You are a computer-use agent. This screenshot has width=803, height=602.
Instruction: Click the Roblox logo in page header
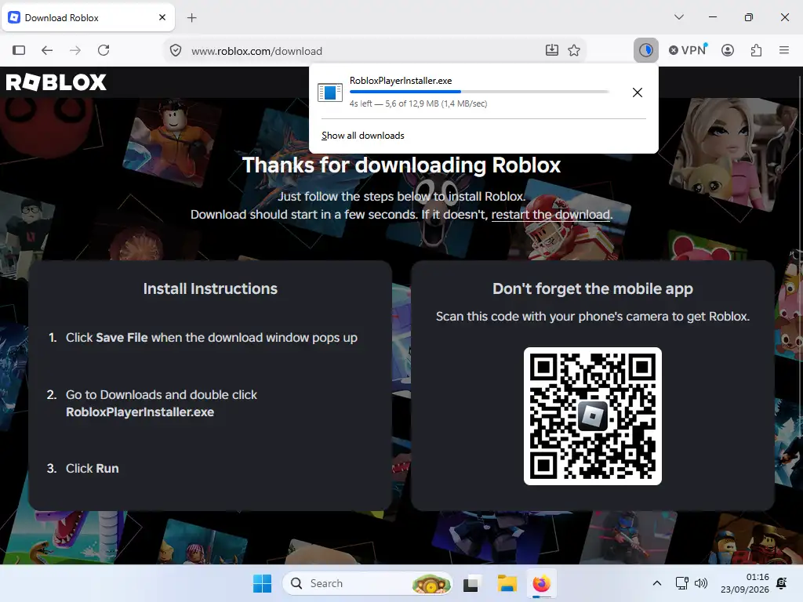click(56, 82)
